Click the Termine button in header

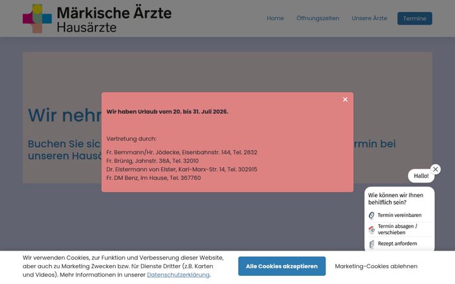point(415,18)
